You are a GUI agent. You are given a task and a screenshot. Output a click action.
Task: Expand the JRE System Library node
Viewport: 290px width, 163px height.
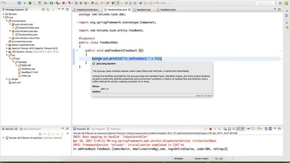coord(7,52)
